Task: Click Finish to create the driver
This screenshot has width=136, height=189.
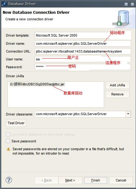Action: click(96, 180)
